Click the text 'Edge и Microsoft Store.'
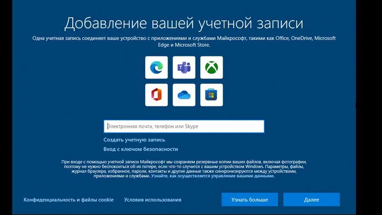The image size is (382, 215). tap(184, 45)
